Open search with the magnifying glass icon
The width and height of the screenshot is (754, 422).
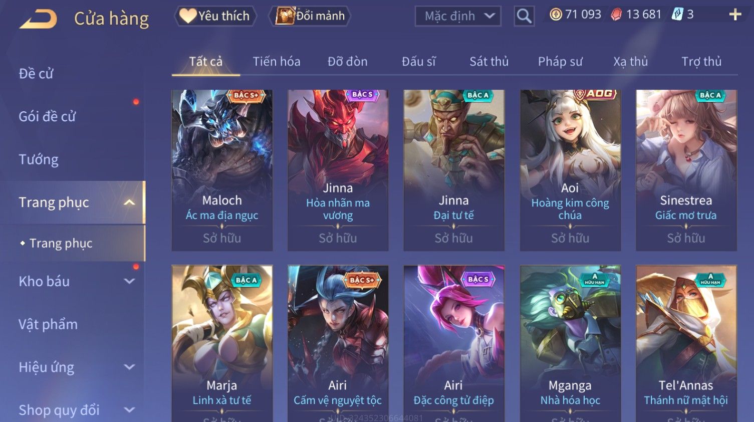(524, 16)
